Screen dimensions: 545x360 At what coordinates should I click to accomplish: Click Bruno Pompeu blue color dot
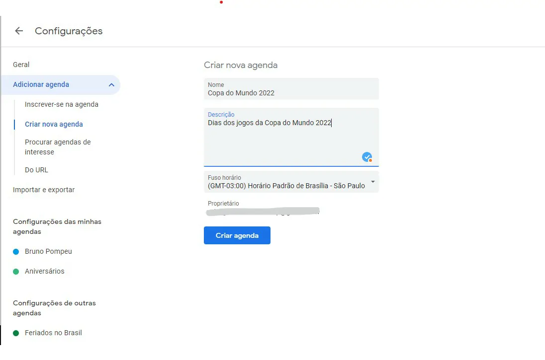tap(16, 252)
